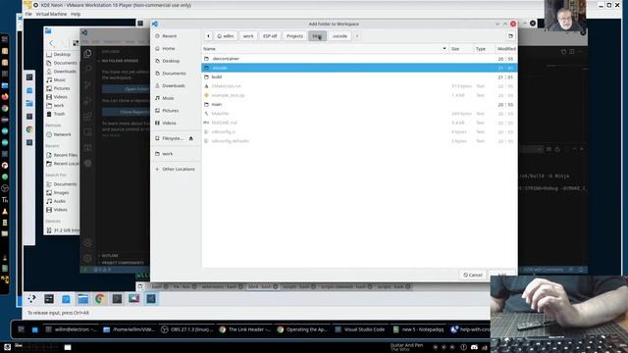Open the terminal icon in the guest panel
The width and height of the screenshot is (628, 353).
[117, 298]
